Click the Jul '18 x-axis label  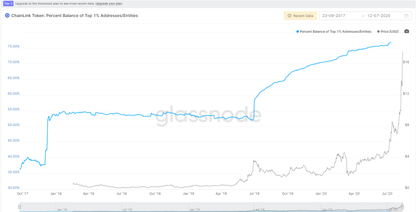pyautogui.click(x=122, y=194)
